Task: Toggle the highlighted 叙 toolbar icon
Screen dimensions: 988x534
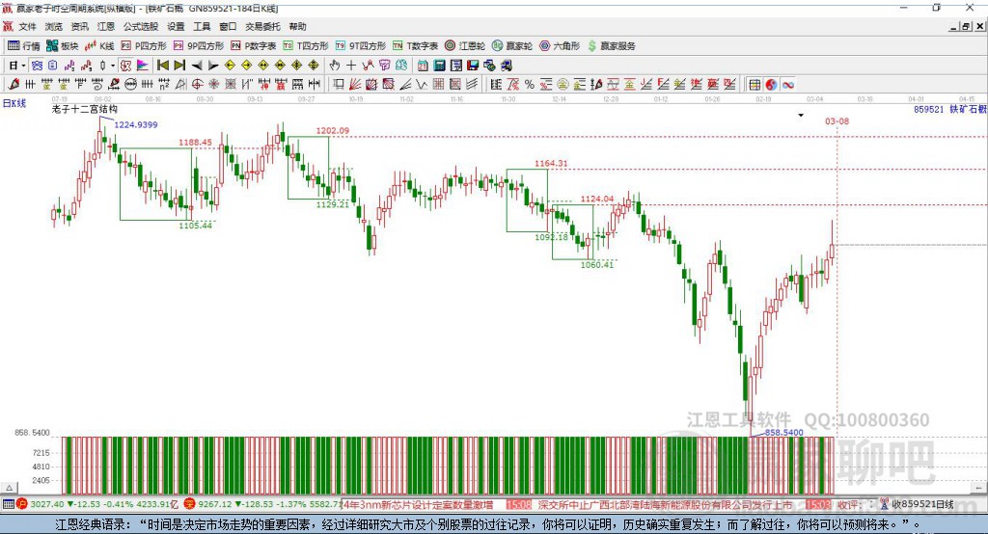Action: click(x=126, y=65)
